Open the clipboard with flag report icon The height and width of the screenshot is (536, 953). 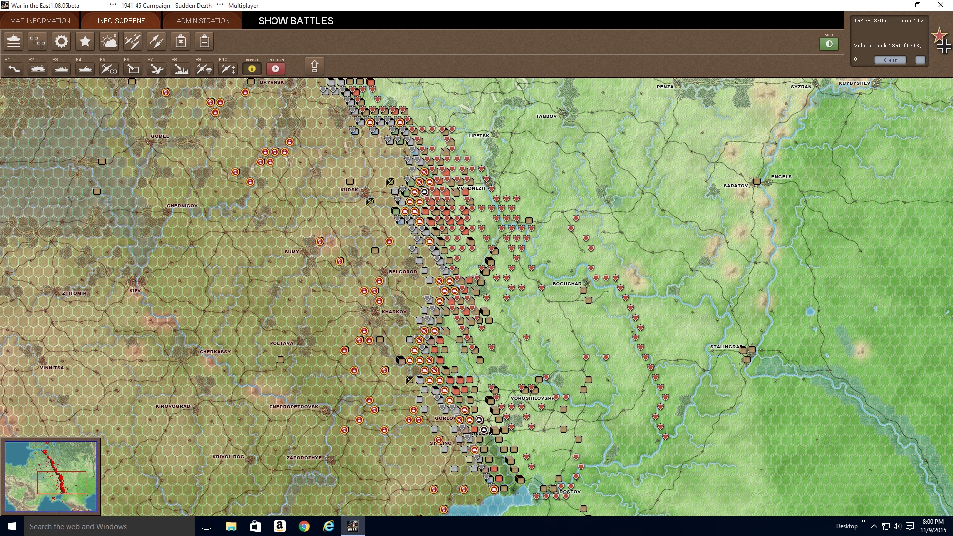pyautogui.click(x=181, y=41)
